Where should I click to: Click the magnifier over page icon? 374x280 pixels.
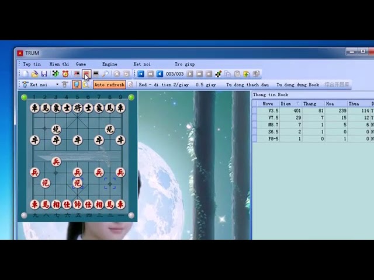tap(86, 85)
